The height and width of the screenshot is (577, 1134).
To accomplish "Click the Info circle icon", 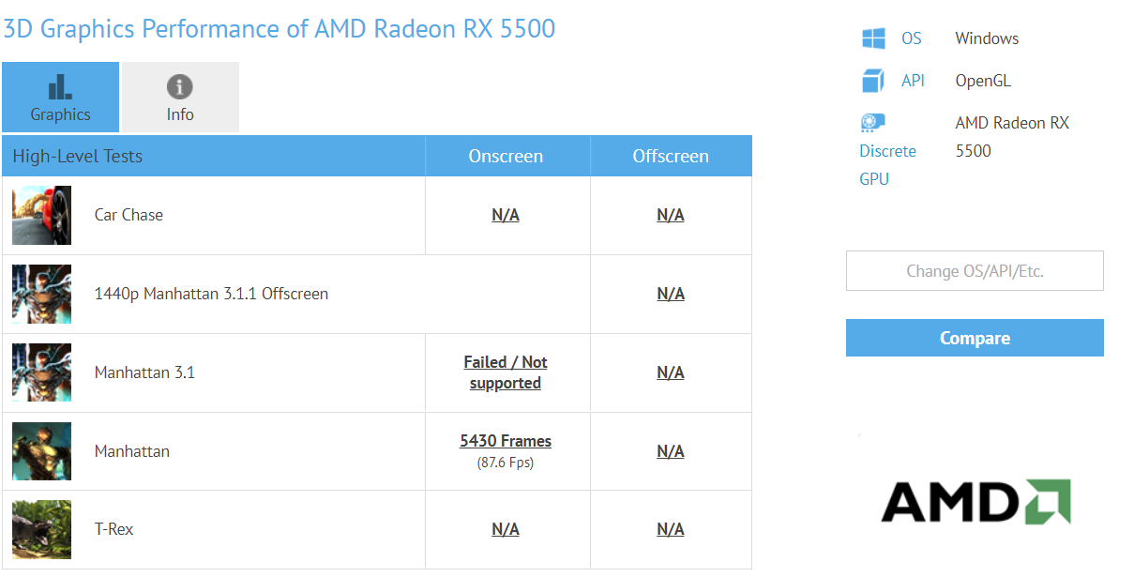I will (180, 87).
